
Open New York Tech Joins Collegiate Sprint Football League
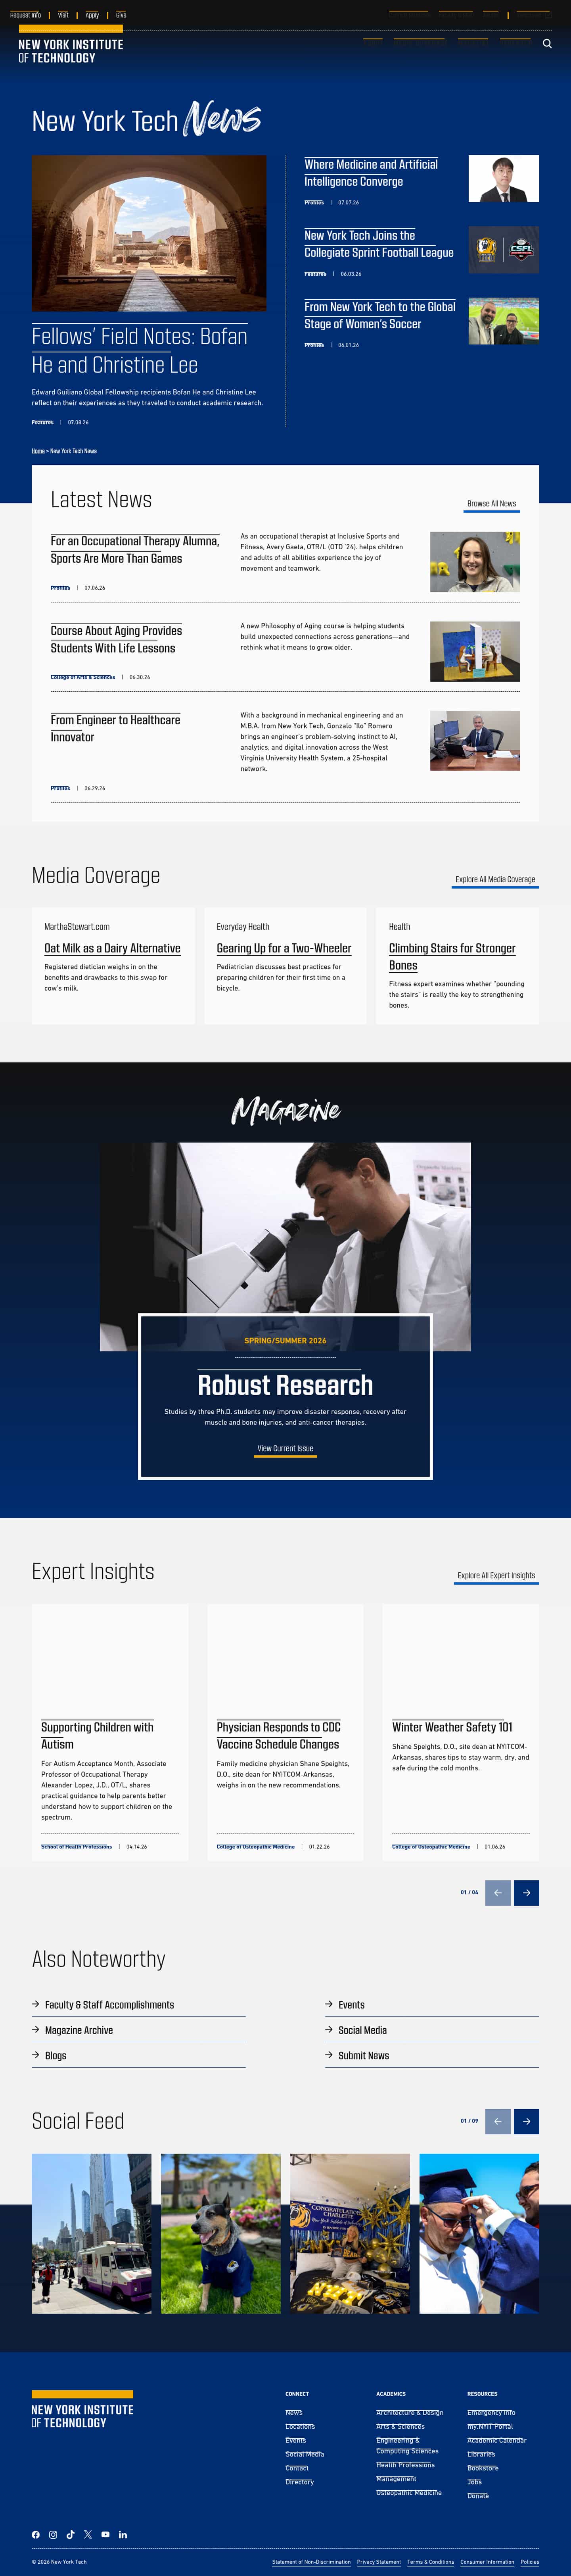tap(379, 244)
